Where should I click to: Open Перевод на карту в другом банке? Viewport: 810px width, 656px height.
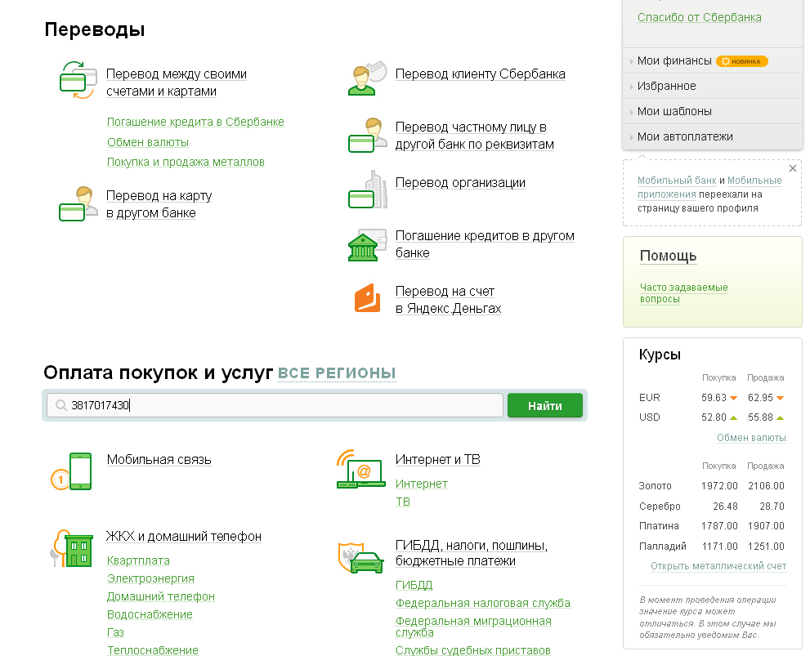point(159,204)
